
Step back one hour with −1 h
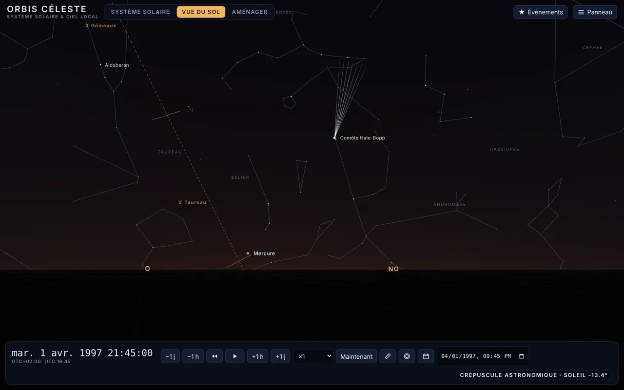[193, 356]
